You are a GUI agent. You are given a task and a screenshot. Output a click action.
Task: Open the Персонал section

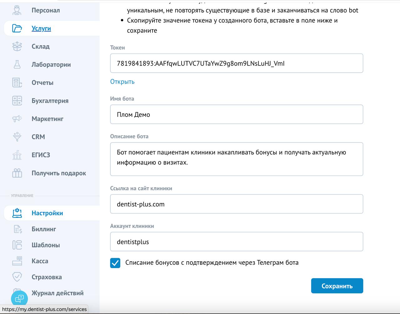pyautogui.click(x=46, y=10)
